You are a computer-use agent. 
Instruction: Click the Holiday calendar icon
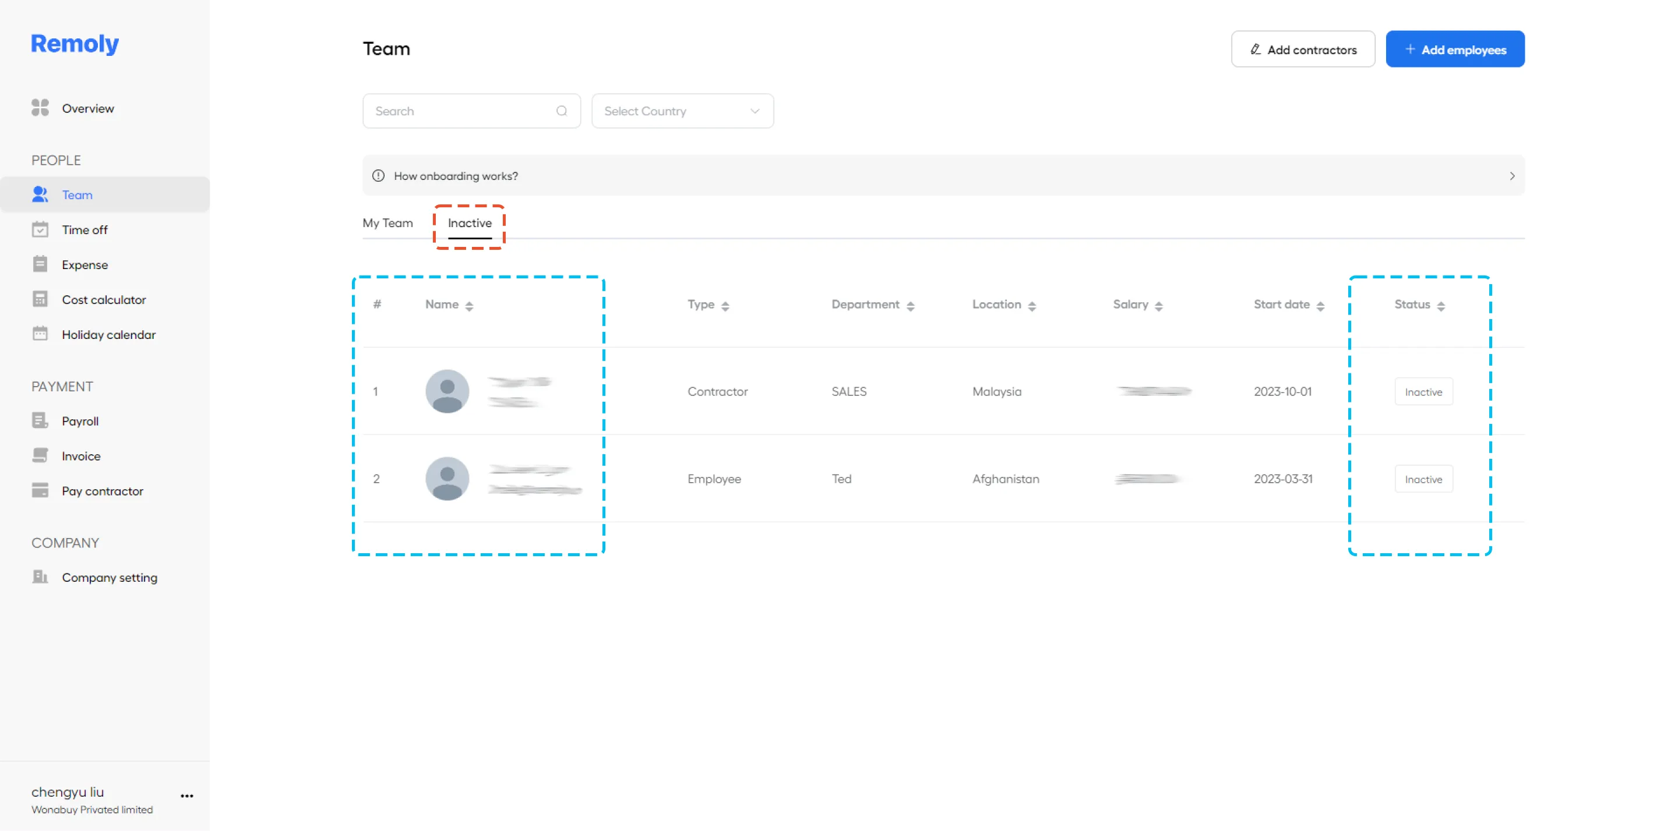40,334
